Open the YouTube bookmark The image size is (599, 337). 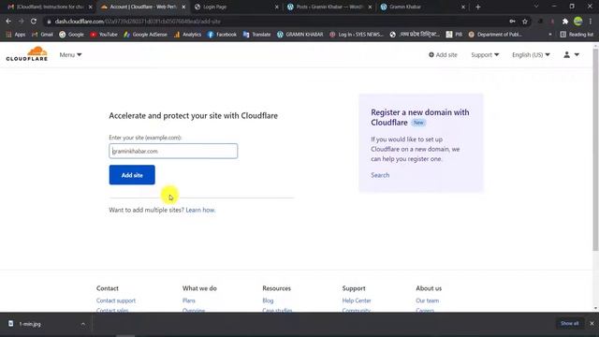104,35
